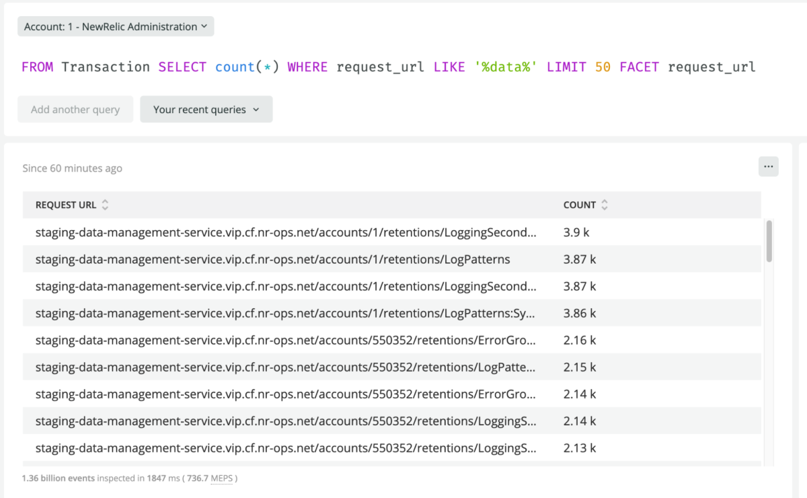
Task: Select the first ErrorGro... row with 2.16 k
Action: coord(285,340)
